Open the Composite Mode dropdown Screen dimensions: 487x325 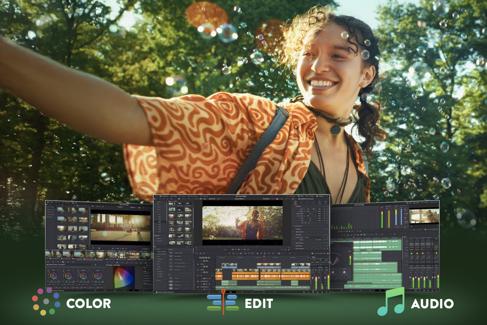312,237
